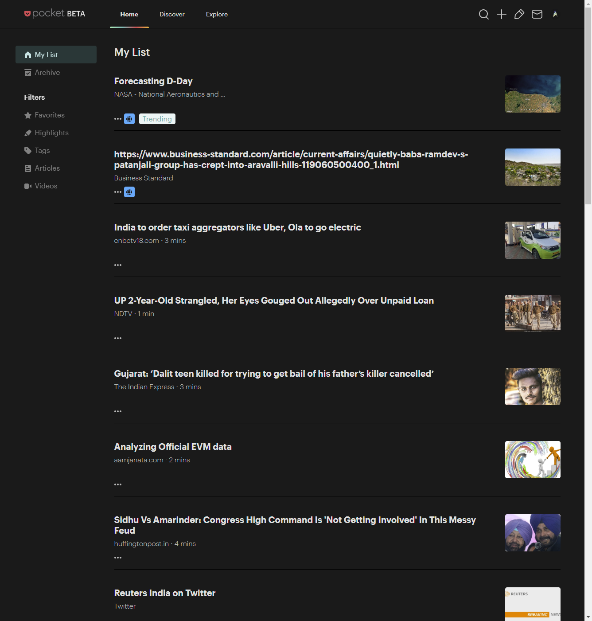This screenshot has height=621, width=592.
Task: Click the Reuters breaking news thumbnail
Action: (533, 604)
